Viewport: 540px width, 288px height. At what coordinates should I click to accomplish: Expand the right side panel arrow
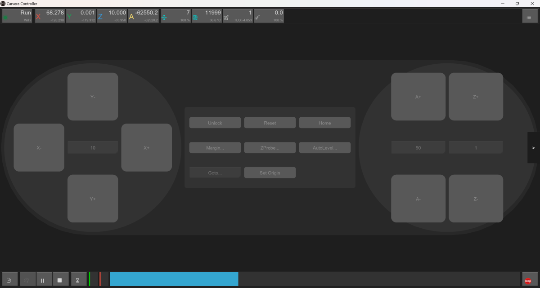click(533, 148)
